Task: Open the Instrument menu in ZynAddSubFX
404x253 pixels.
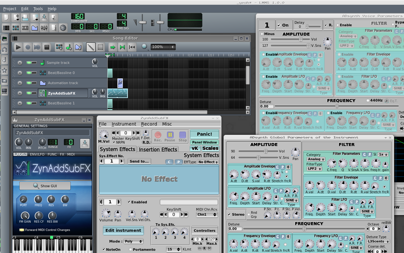Action: click(x=124, y=124)
